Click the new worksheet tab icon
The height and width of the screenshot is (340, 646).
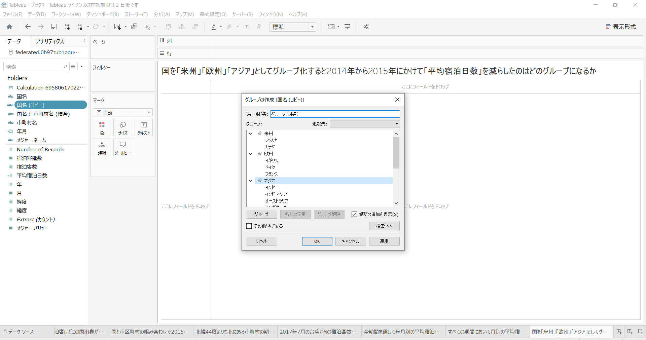[x=619, y=332]
